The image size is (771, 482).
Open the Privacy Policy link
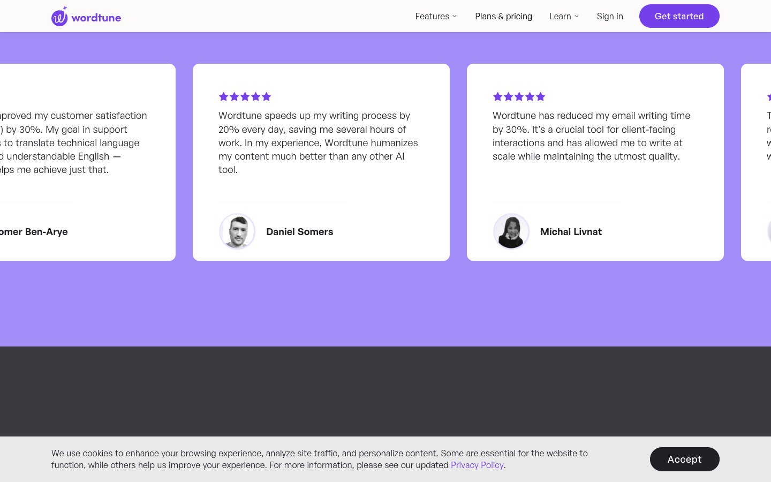(477, 465)
